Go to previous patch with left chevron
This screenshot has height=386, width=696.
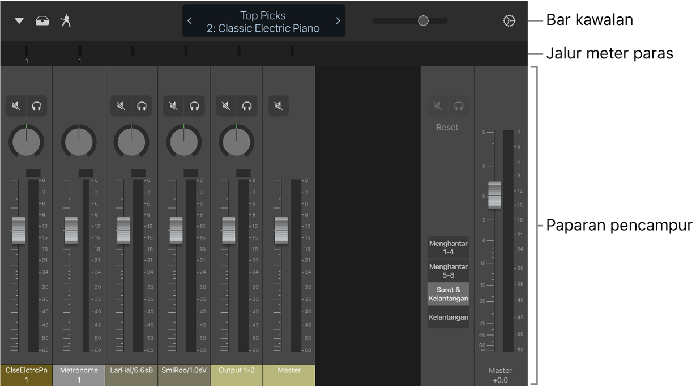(190, 21)
